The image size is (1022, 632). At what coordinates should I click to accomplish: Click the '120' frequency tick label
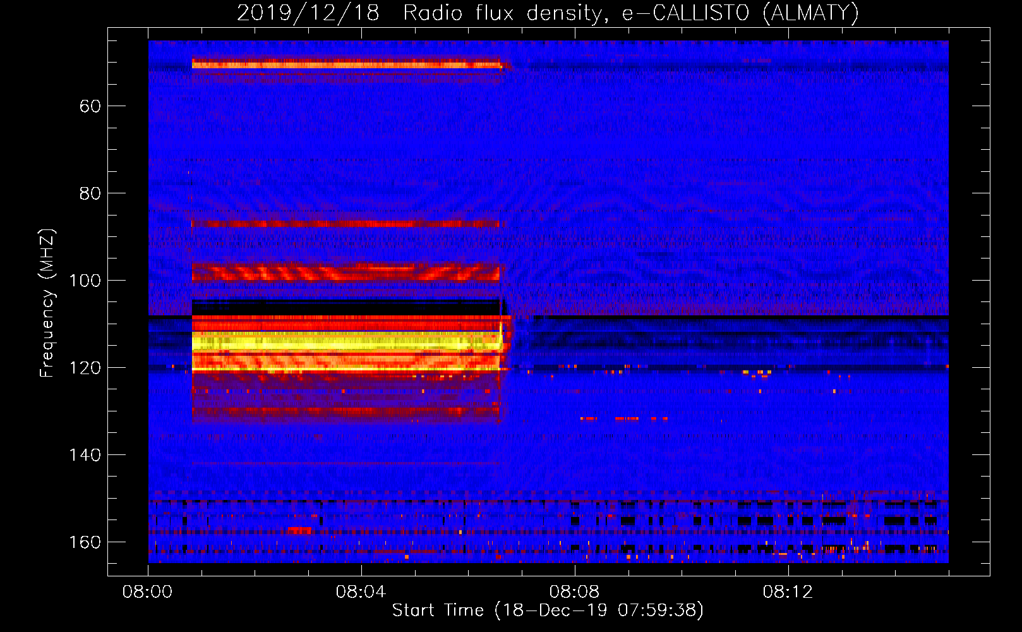click(85, 368)
